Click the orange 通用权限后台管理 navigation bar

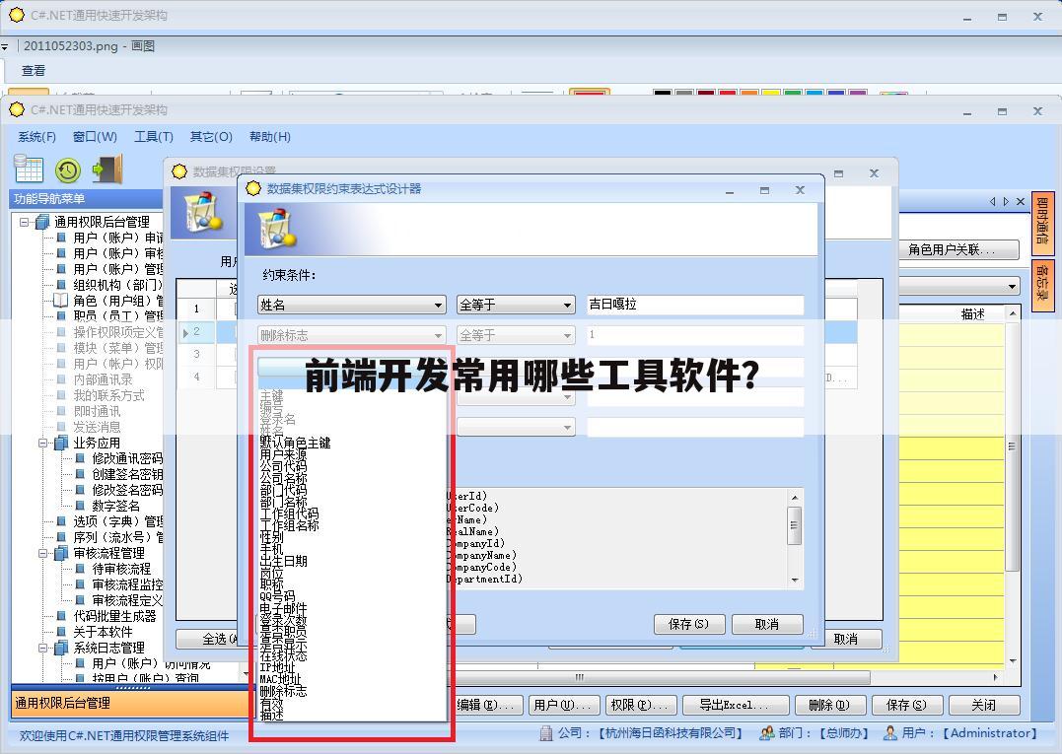(131, 704)
